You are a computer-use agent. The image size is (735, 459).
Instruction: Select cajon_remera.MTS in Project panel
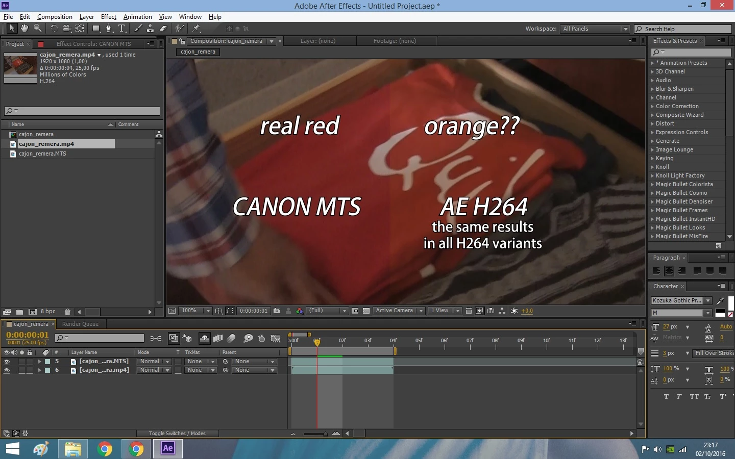(42, 154)
